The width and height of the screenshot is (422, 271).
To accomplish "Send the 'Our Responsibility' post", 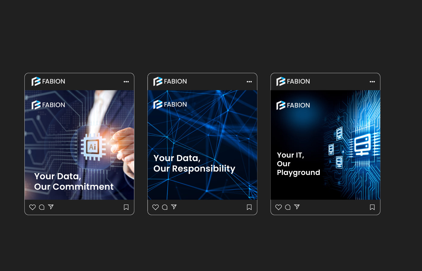I will (174, 207).
